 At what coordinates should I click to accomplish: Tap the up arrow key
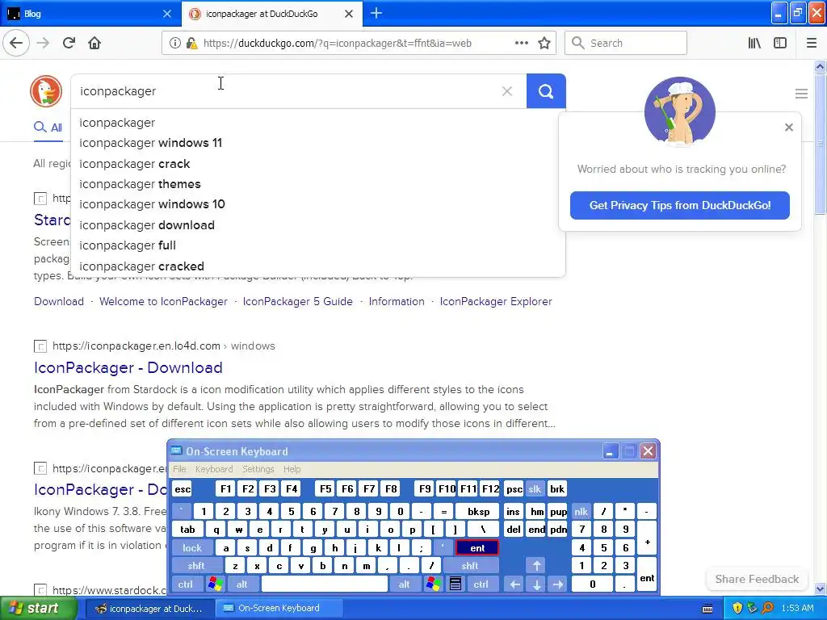tap(536, 566)
